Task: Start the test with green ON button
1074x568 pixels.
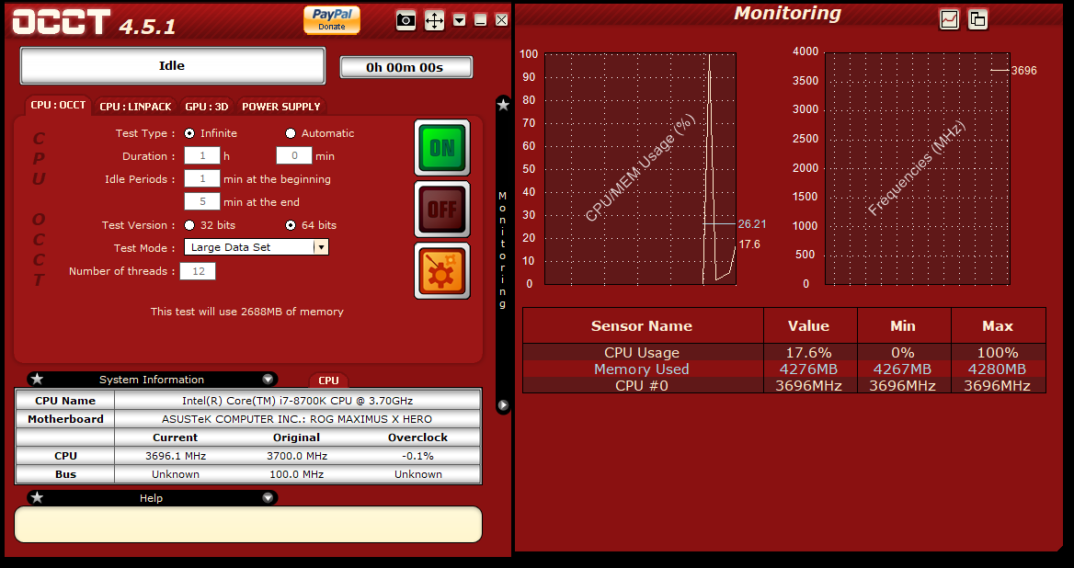Action: (x=441, y=148)
